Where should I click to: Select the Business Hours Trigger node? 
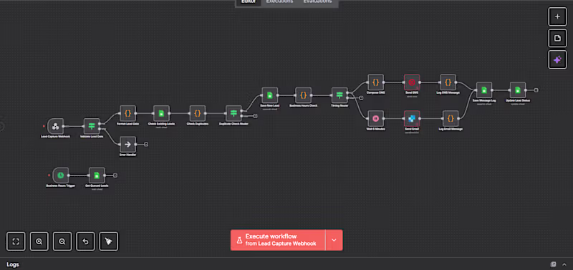60,175
